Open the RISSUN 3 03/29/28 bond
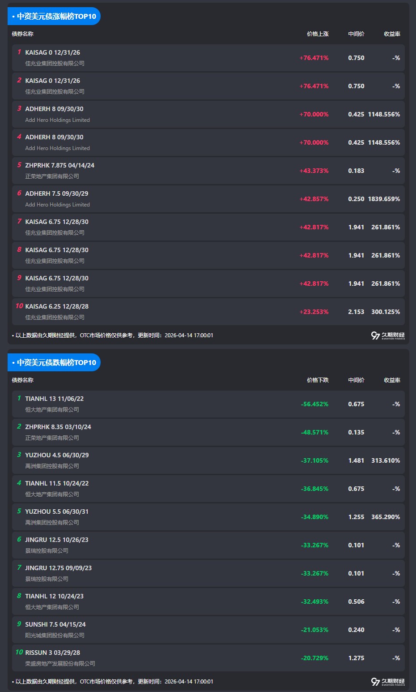This screenshot has height=692, width=416. pos(52,653)
